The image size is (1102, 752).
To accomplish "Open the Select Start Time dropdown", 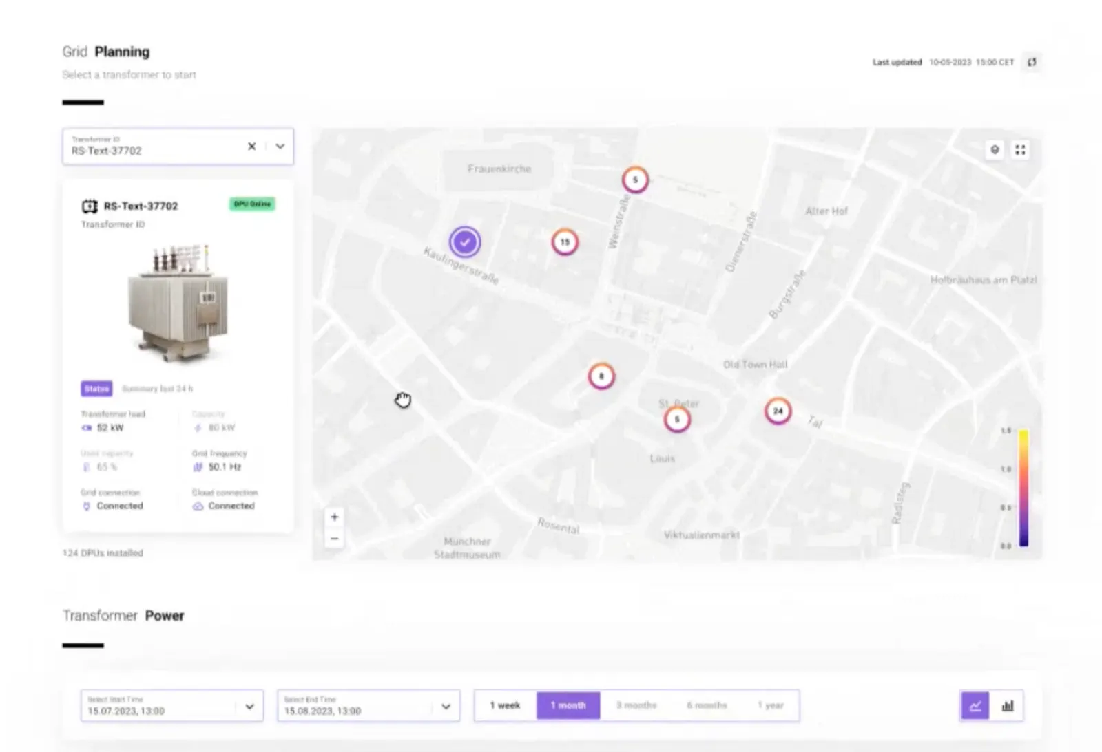I will (172, 706).
